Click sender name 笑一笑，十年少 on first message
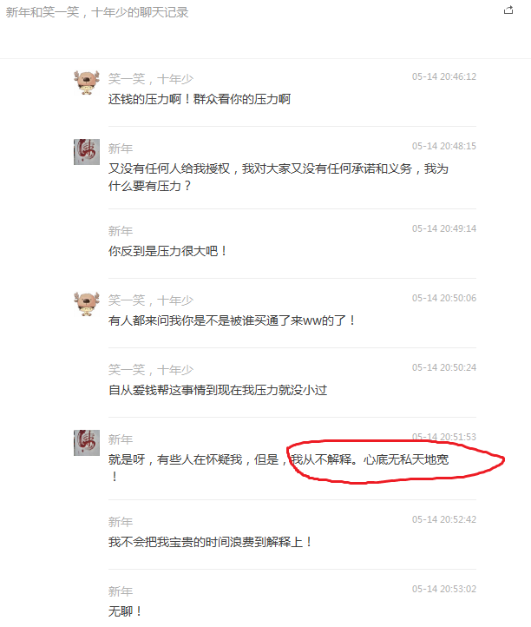This screenshot has width=531, height=627. (x=151, y=79)
